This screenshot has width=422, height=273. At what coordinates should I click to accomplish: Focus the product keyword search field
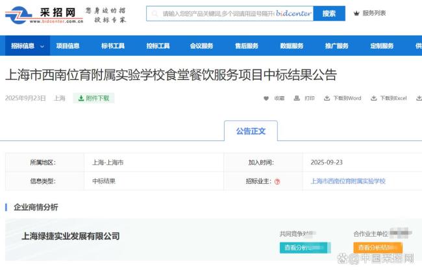point(217,14)
